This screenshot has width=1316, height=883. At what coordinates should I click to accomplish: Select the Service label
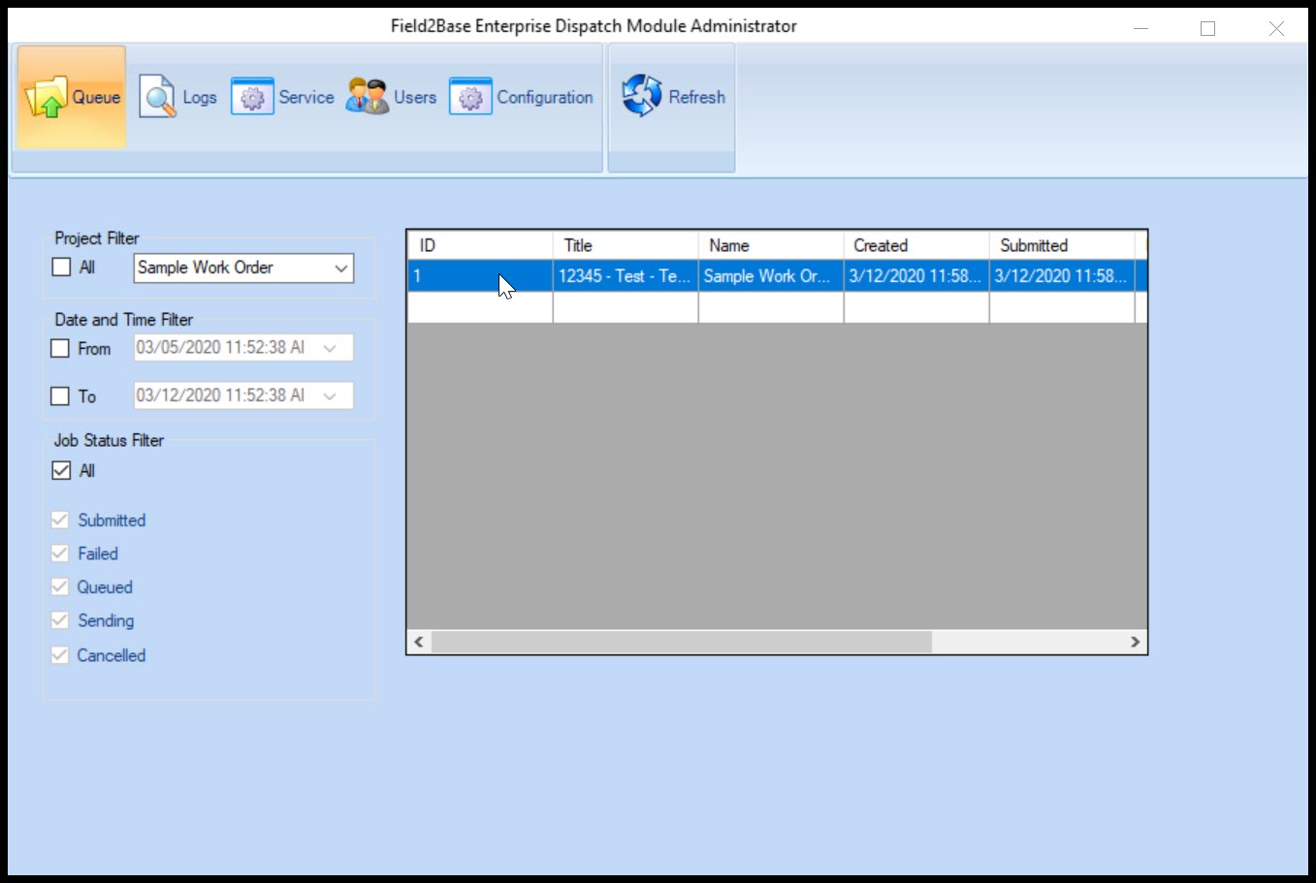[x=306, y=97]
